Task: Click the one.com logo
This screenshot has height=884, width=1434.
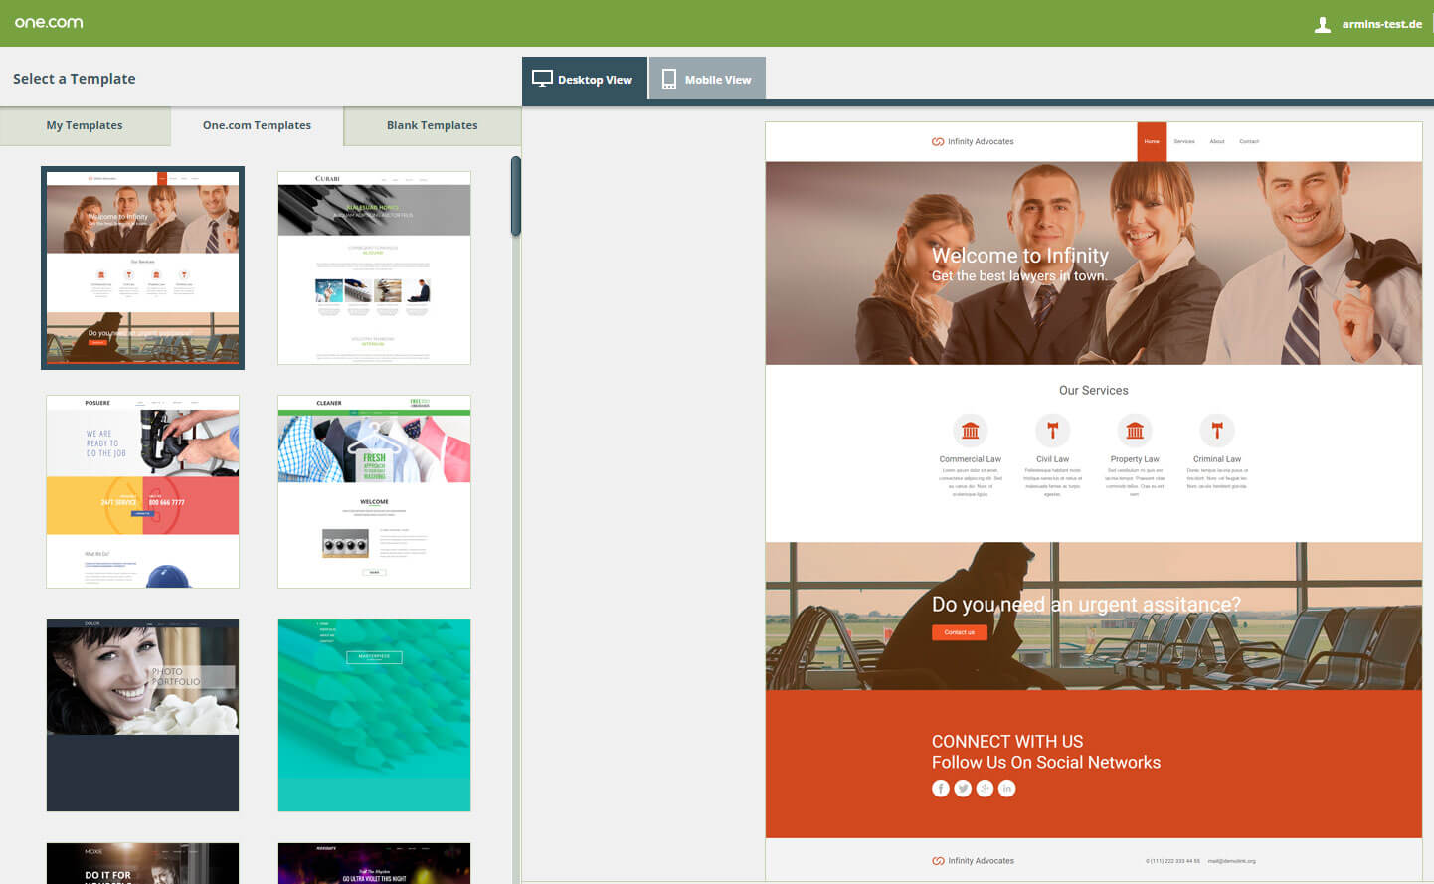Action: 49,22
